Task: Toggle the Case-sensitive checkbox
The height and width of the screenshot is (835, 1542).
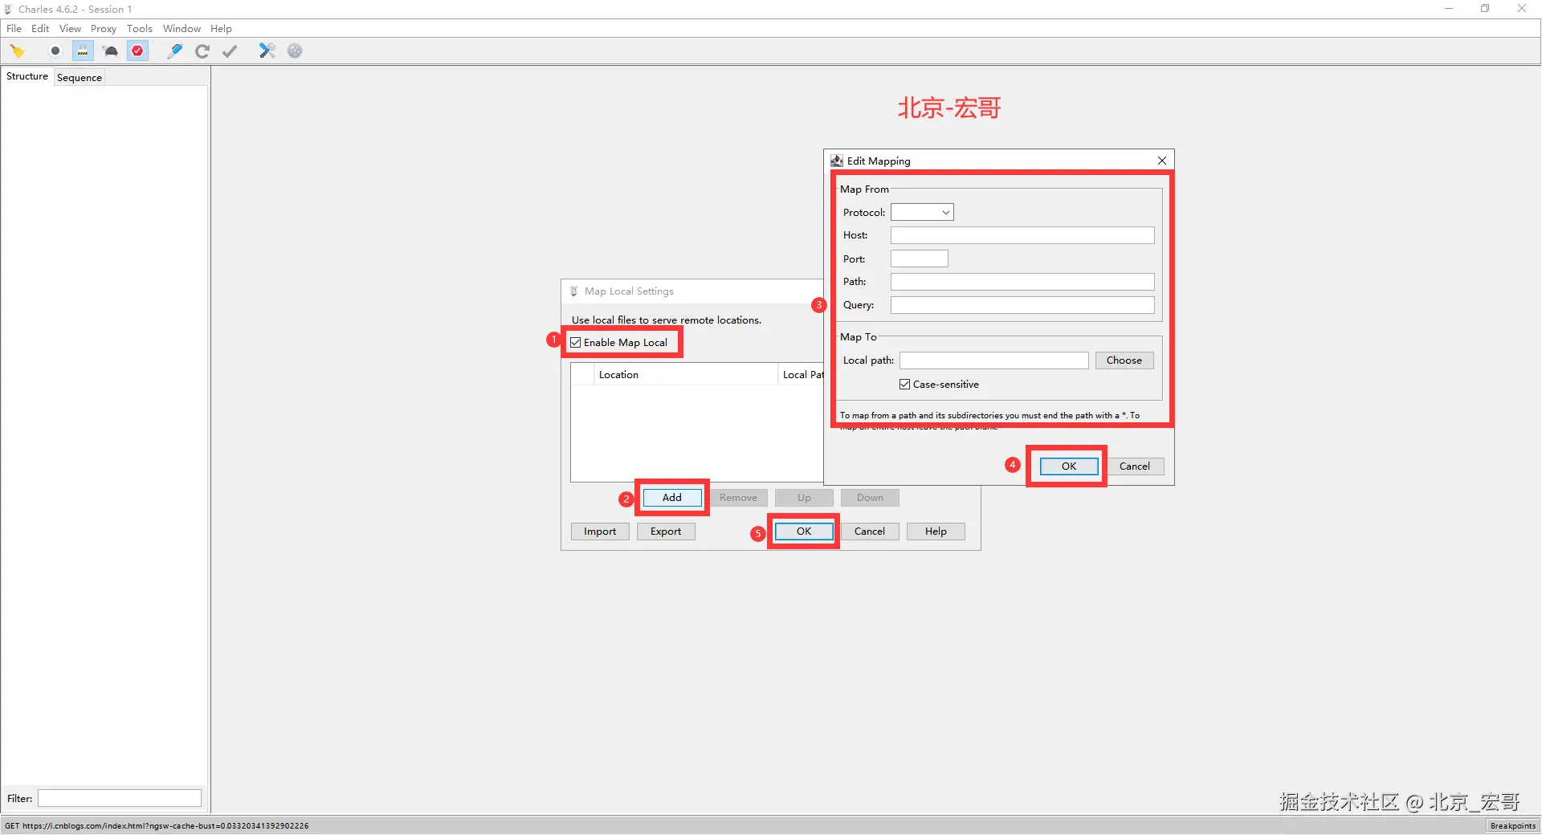Action: click(905, 385)
